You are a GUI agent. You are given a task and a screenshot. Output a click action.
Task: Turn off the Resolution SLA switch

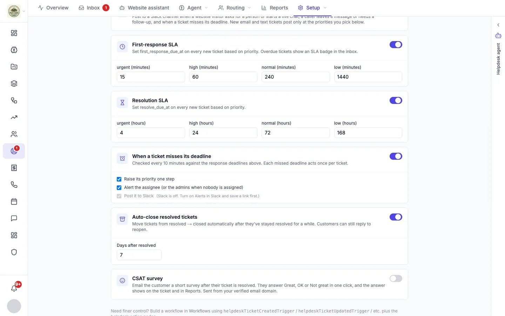point(396,100)
